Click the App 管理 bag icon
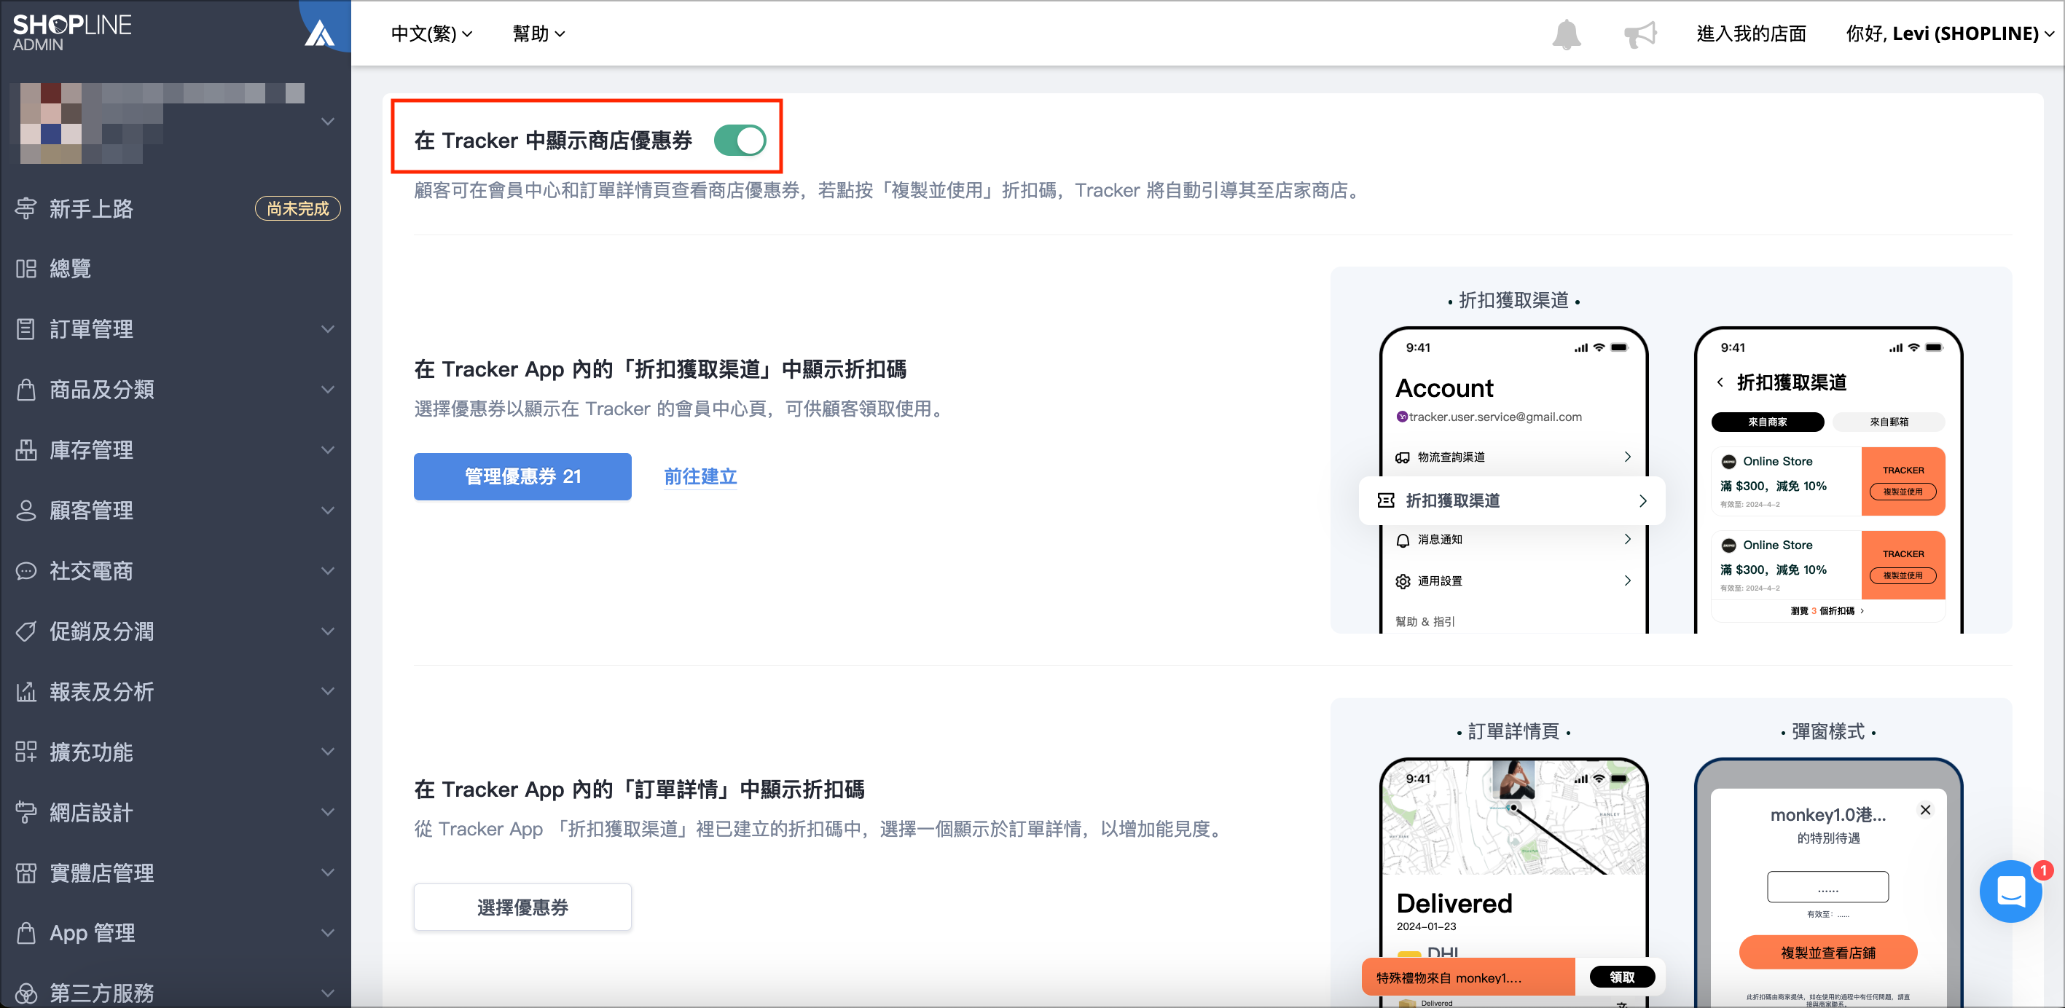This screenshot has height=1008, width=2065. coord(26,933)
